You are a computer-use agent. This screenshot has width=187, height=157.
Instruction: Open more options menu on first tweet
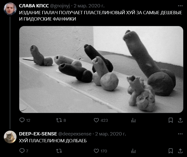(x=180, y=6)
